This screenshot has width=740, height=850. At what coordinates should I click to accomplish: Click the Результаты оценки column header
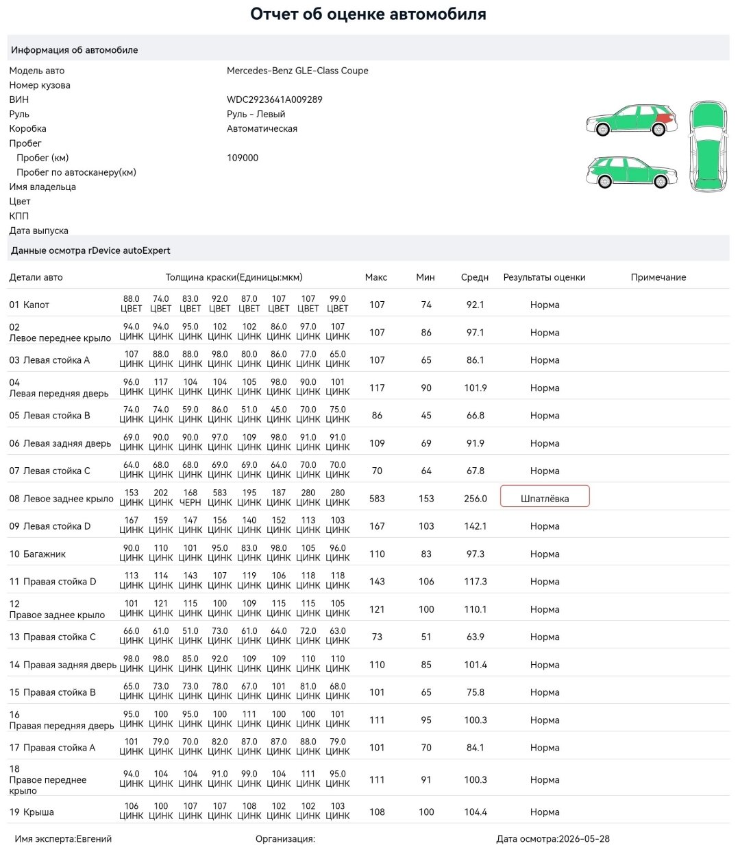coord(544,277)
